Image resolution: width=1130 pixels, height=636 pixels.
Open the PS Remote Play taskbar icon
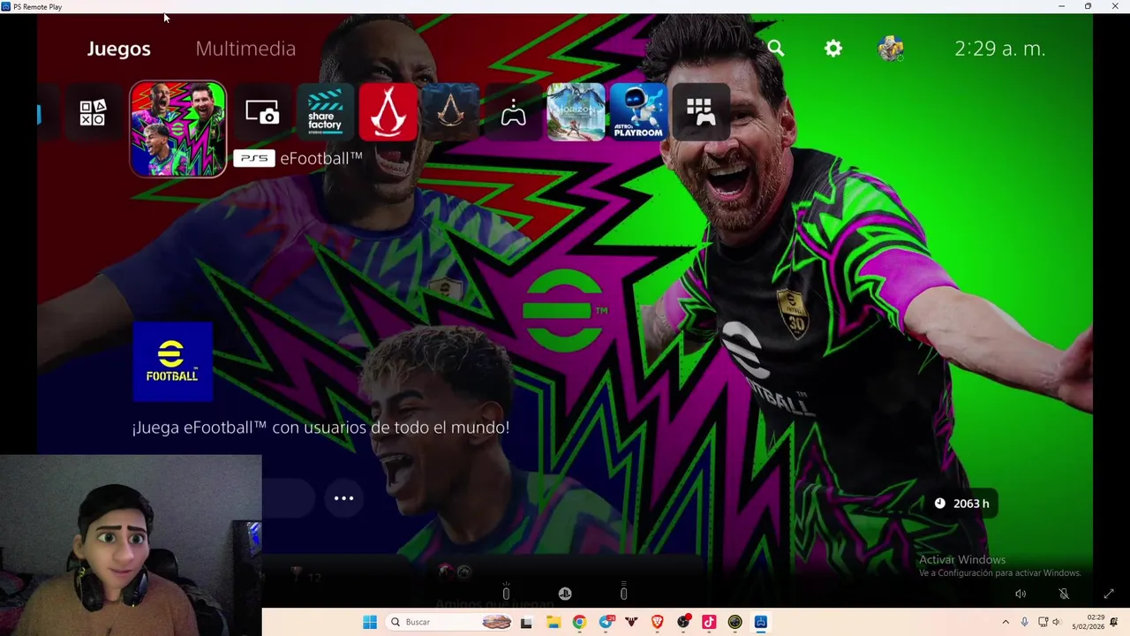(761, 622)
